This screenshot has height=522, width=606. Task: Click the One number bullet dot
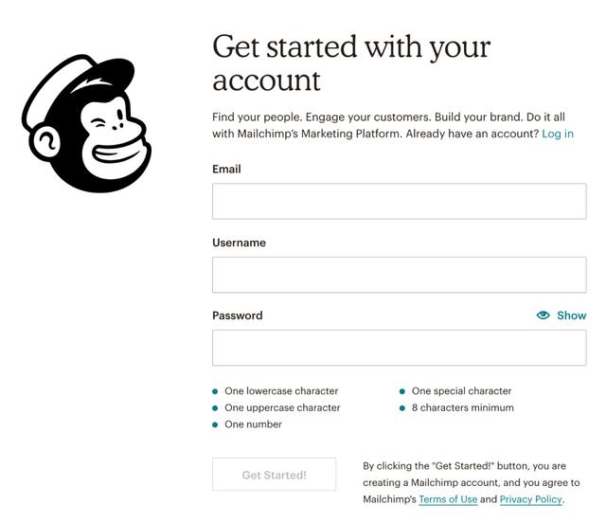[x=215, y=424]
